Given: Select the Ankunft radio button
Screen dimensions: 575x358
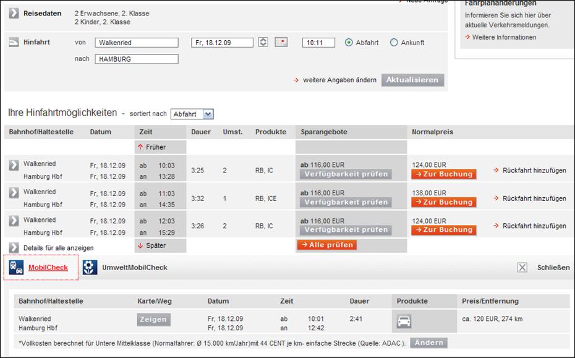Looking at the screenshot, I should [394, 43].
